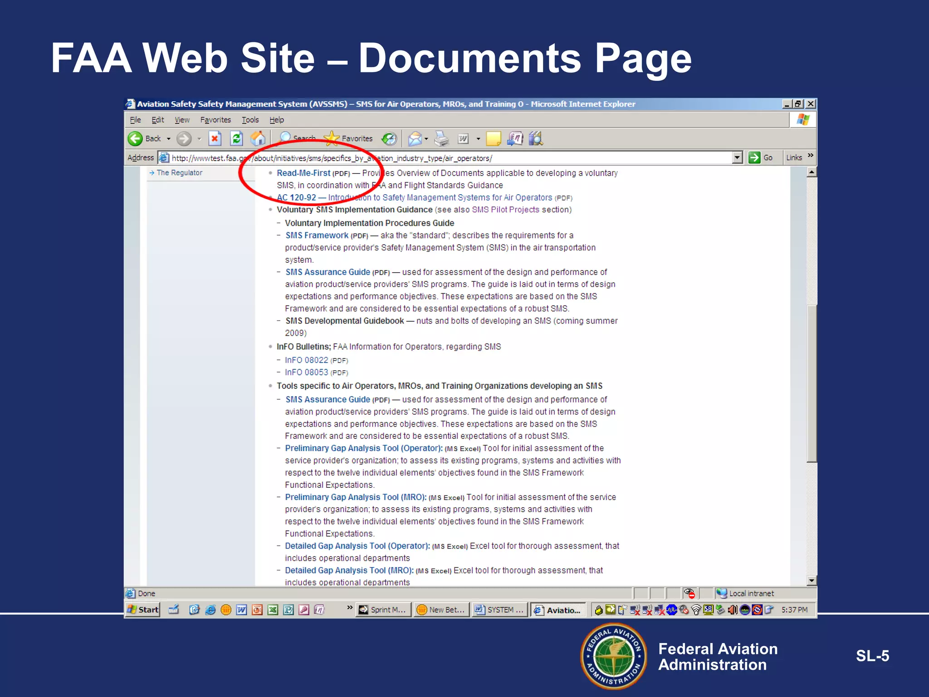929x697 pixels.
Task: Open The Regulator sidebar link
Action: click(x=179, y=173)
